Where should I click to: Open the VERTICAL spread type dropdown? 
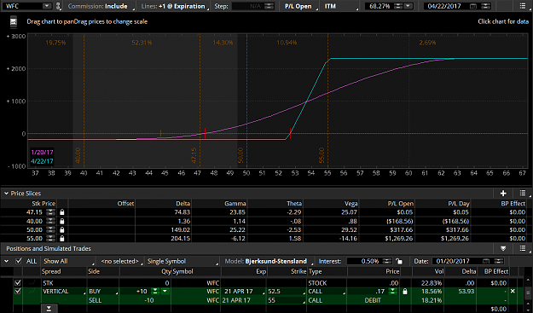(x=63, y=291)
